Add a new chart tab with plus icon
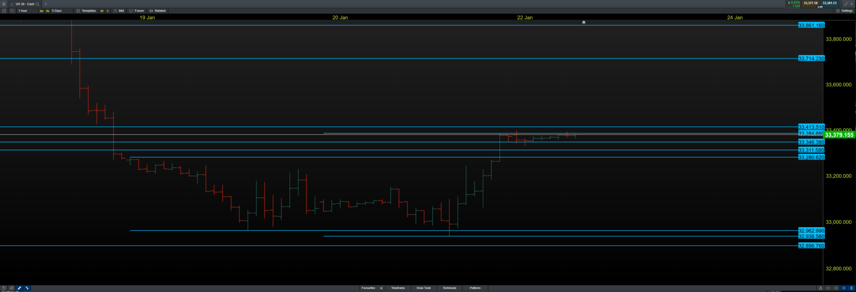This screenshot has width=856, height=292. click(46, 4)
